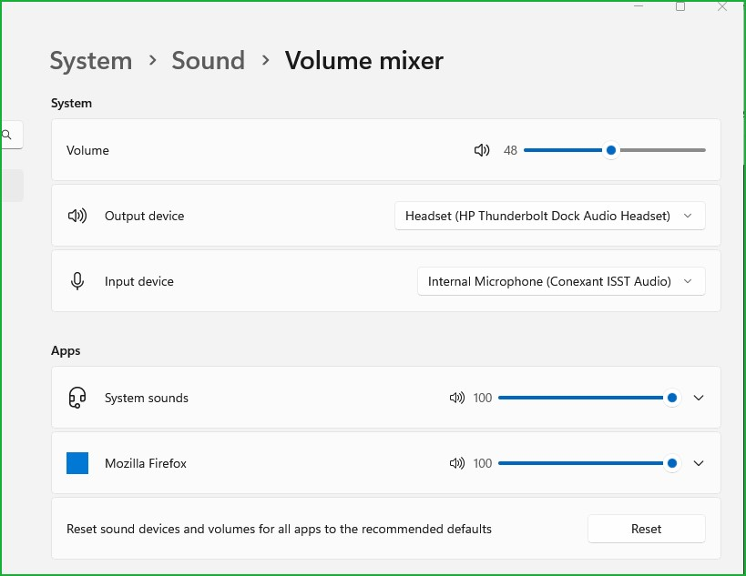Expand the Mozilla Firefox options chevron
Image resolution: width=746 pixels, height=576 pixels.
pos(699,463)
